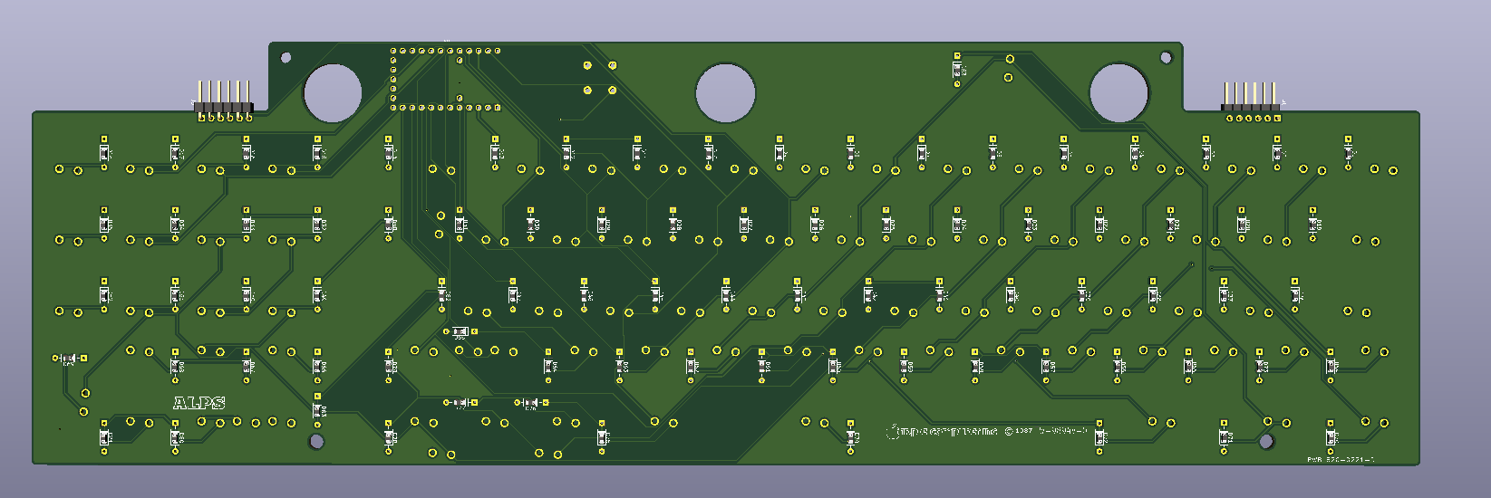Screen dimensions: 1491x498
Task: Select the diode in the bottom-right corner
Action: (x=1331, y=436)
